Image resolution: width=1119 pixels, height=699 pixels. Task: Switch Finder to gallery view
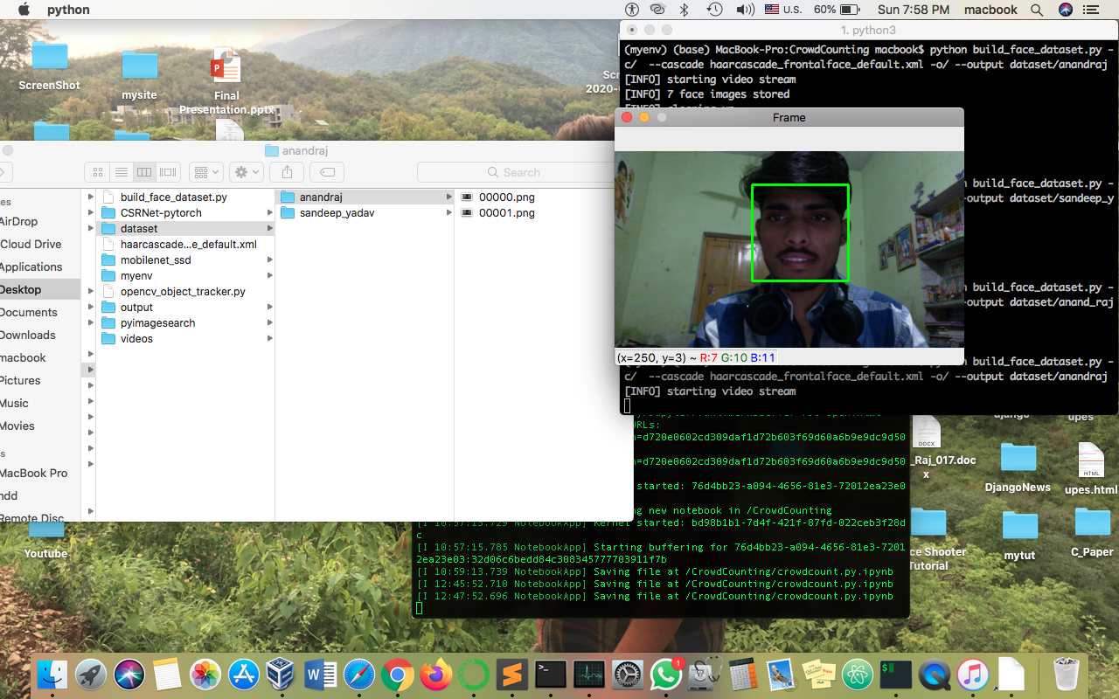tap(169, 172)
